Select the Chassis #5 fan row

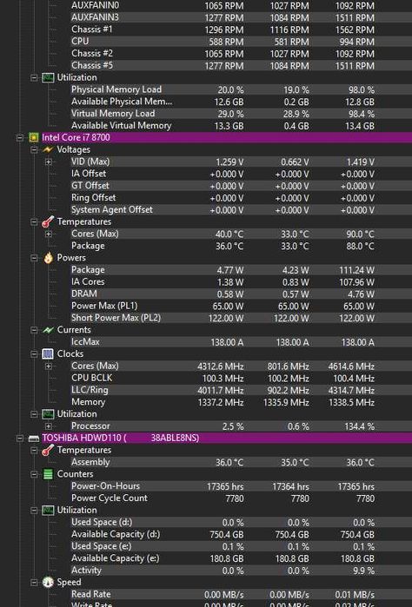tap(241, 65)
